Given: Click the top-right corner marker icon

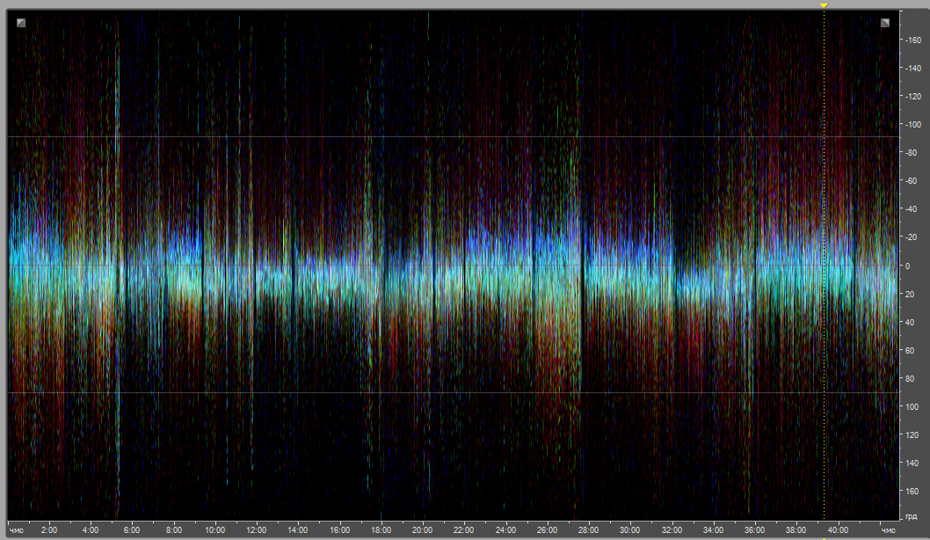Looking at the screenshot, I should [885, 23].
